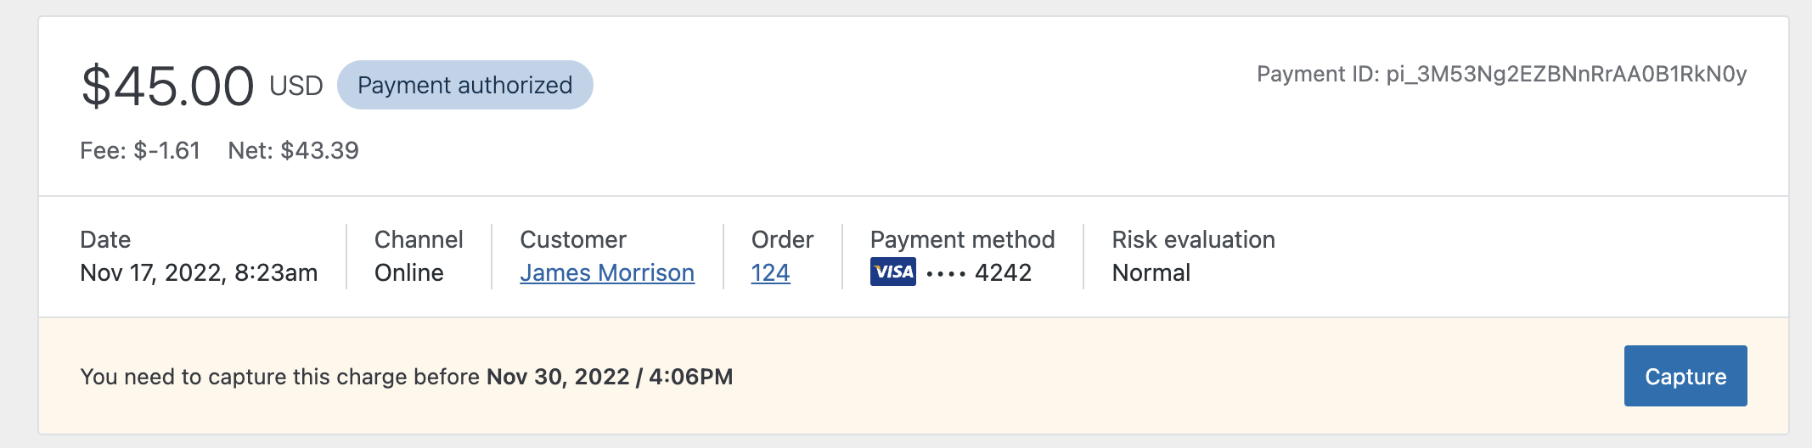This screenshot has width=1812, height=448.
Task: Click the Customer column label
Action: (573, 239)
